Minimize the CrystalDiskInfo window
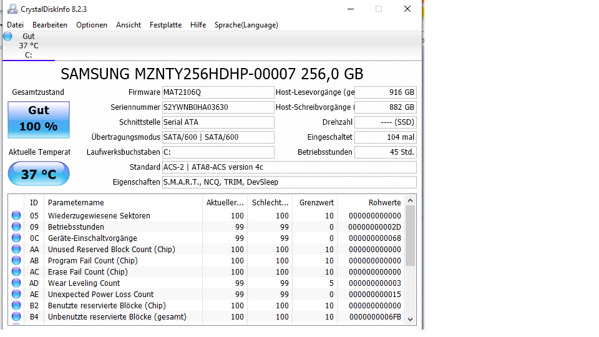Screen dimensions: 599x337 (350, 9)
